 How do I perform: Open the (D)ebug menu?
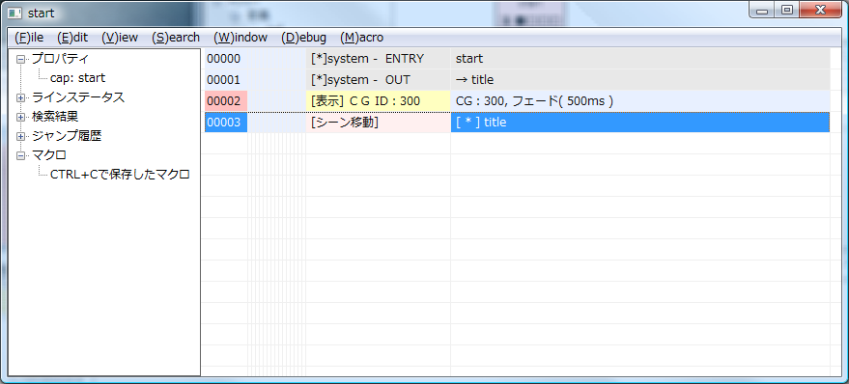[303, 38]
